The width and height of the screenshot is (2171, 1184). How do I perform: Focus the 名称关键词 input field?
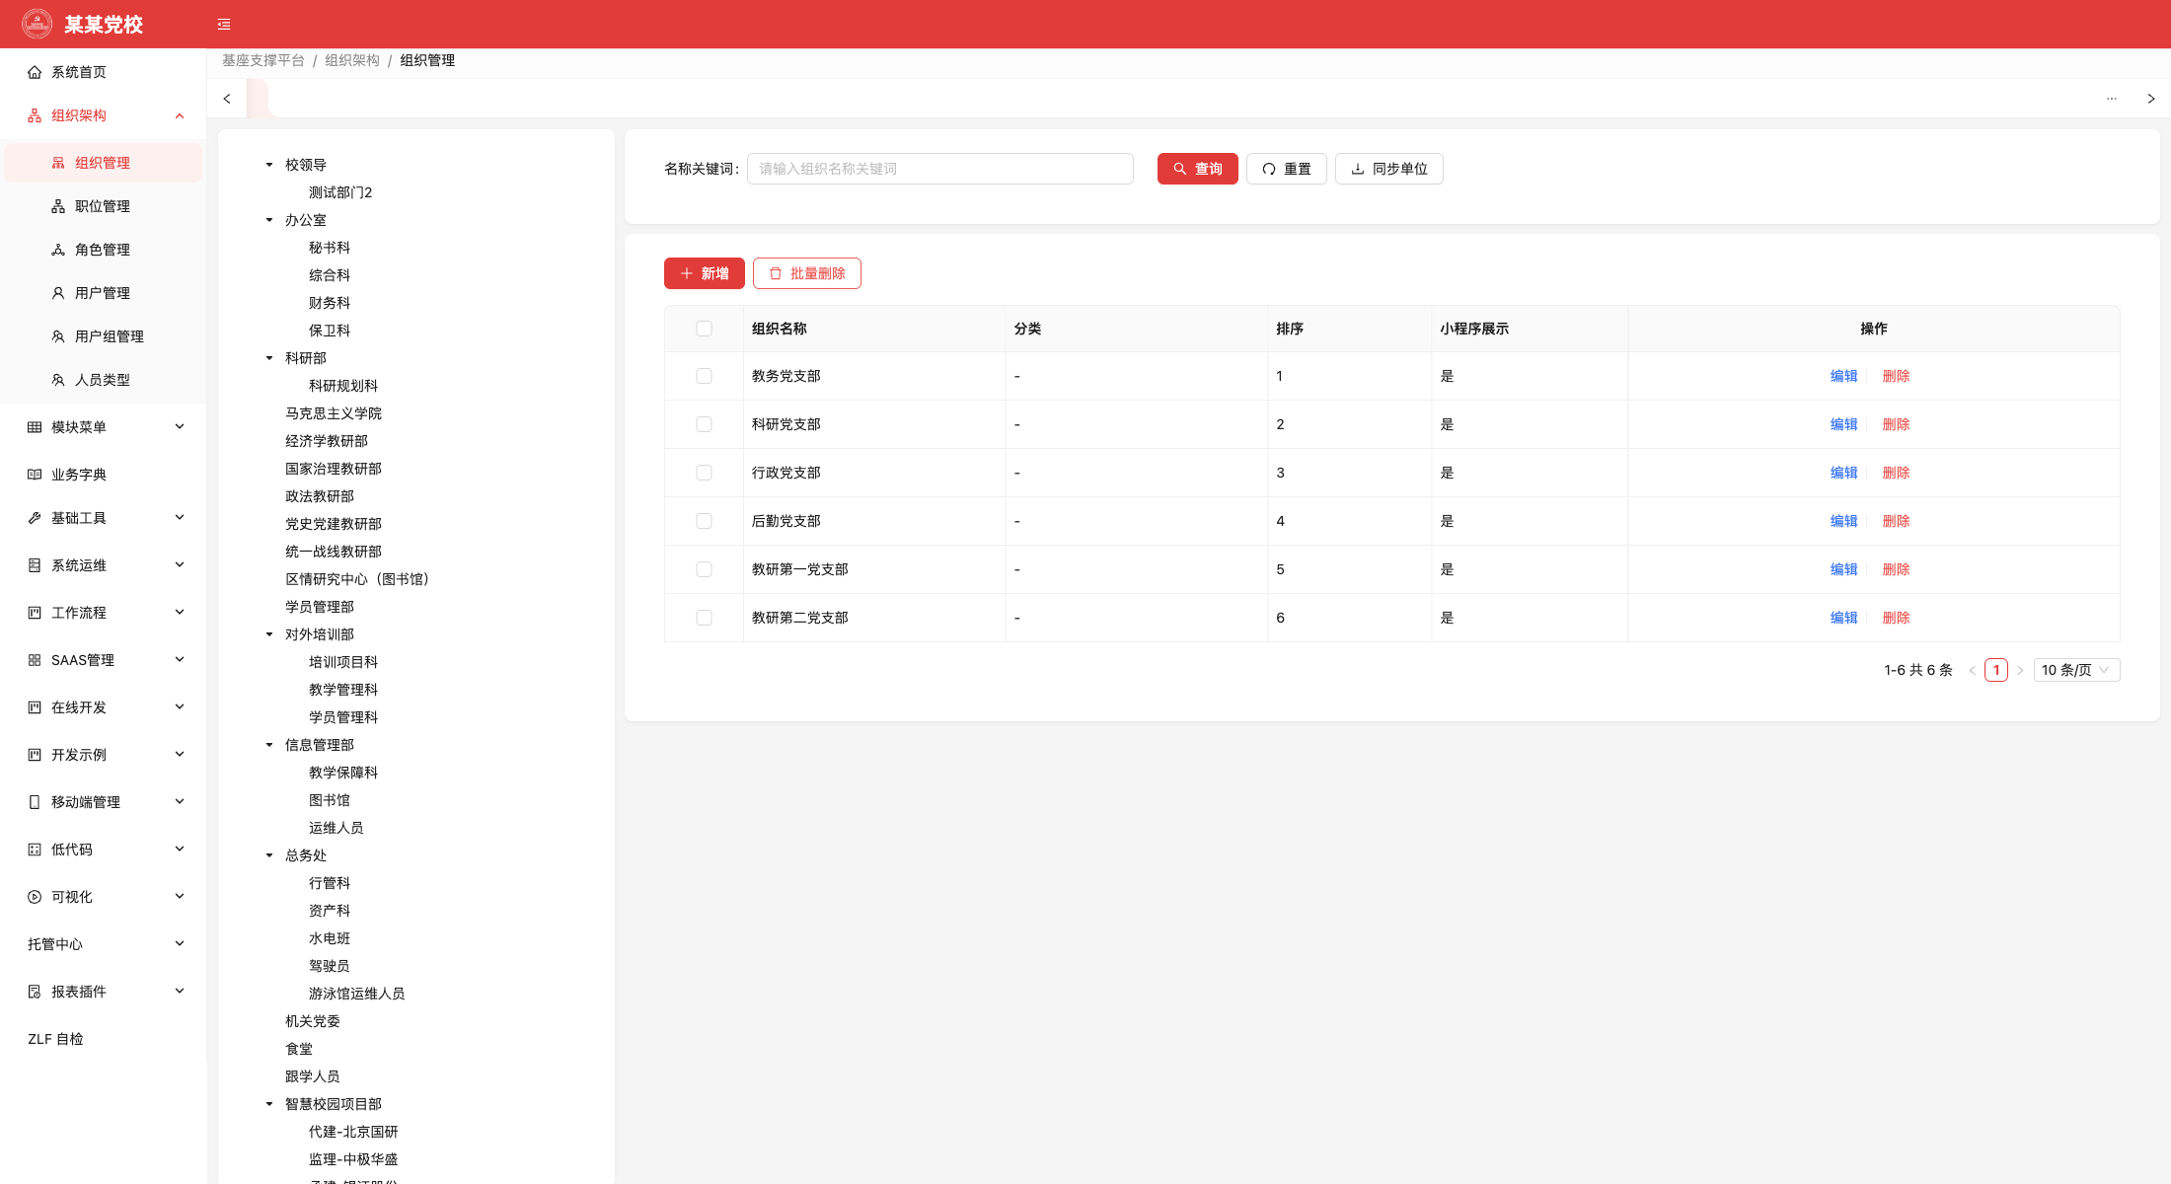pos(939,169)
